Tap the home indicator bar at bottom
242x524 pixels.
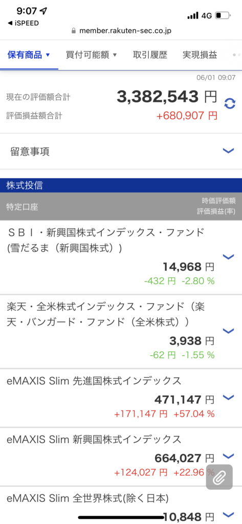pyautogui.click(x=121, y=518)
